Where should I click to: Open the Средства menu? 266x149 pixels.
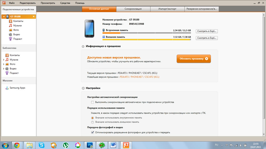click(65, 3)
